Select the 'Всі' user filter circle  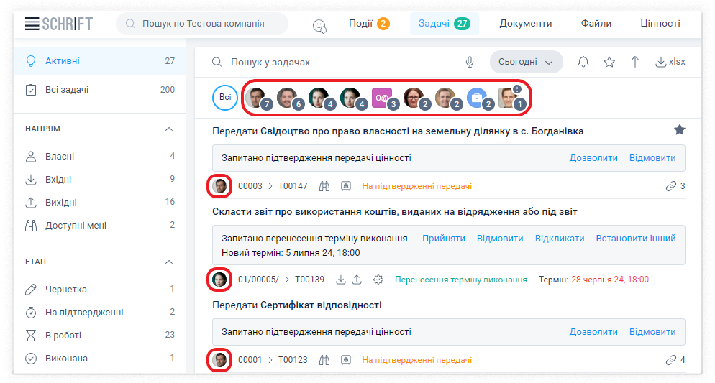click(225, 98)
